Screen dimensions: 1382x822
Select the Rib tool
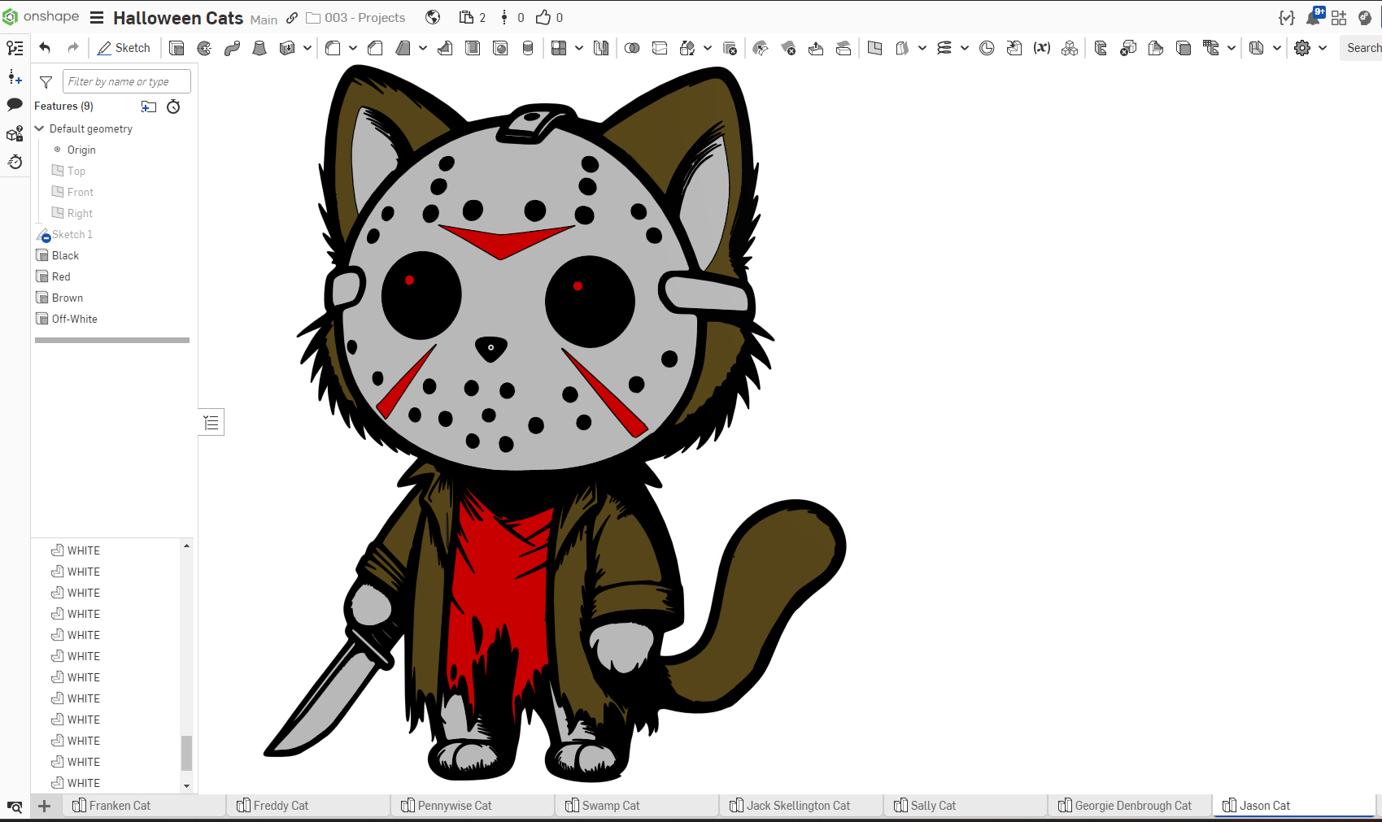click(445, 48)
